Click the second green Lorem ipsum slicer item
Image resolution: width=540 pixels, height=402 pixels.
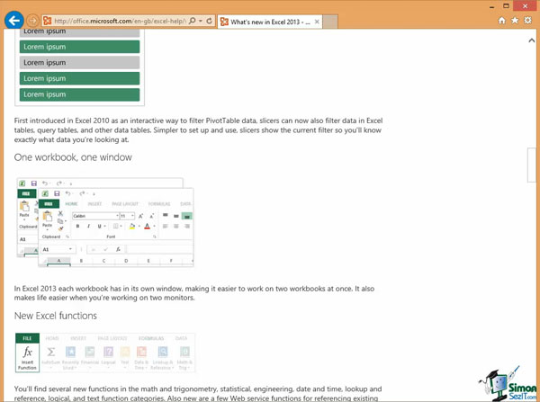(x=79, y=78)
